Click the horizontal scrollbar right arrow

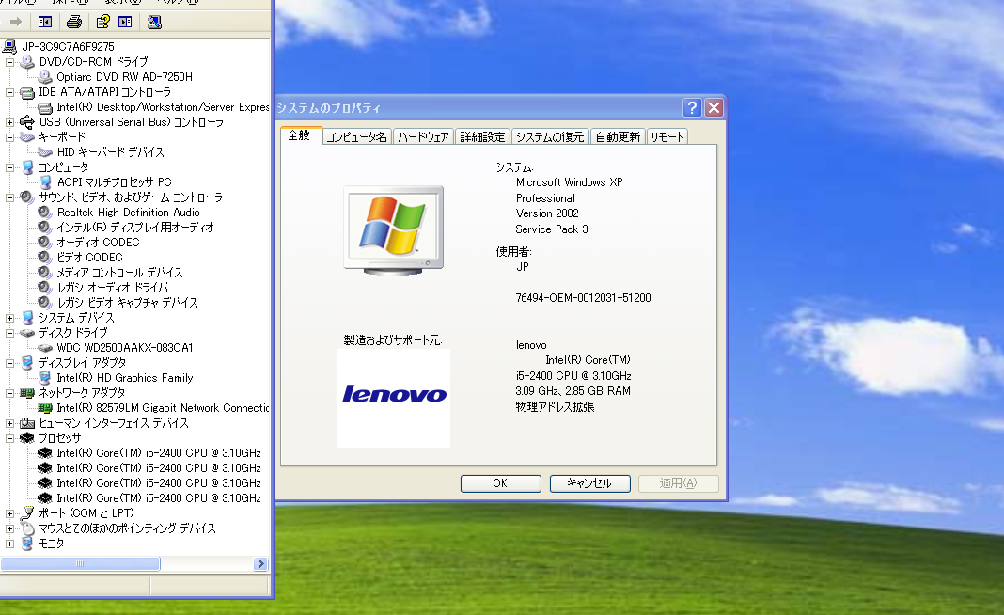click(x=261, y=563)
